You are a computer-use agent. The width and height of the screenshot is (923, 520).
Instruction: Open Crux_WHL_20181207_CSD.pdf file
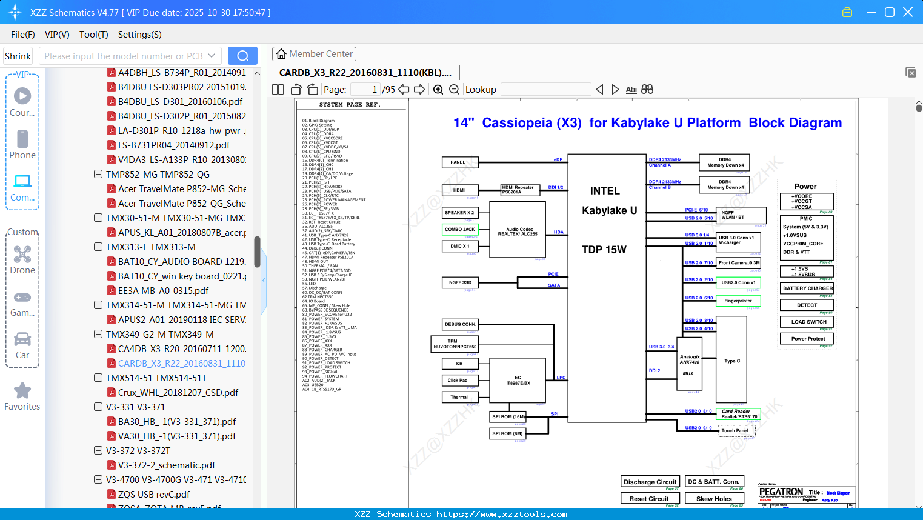178,393
